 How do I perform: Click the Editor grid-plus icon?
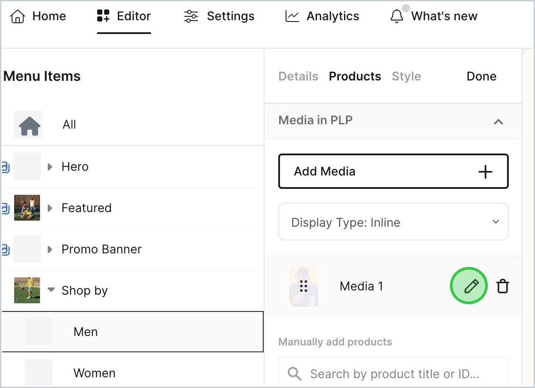pyautogui.click(x=103, y=16)
